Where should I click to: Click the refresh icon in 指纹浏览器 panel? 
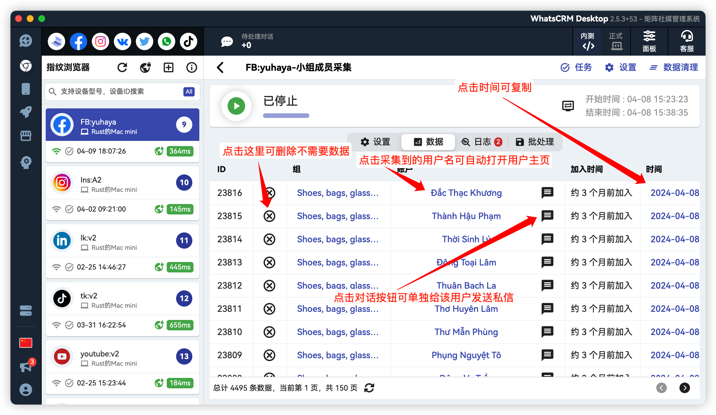click(x=122, y=67)
